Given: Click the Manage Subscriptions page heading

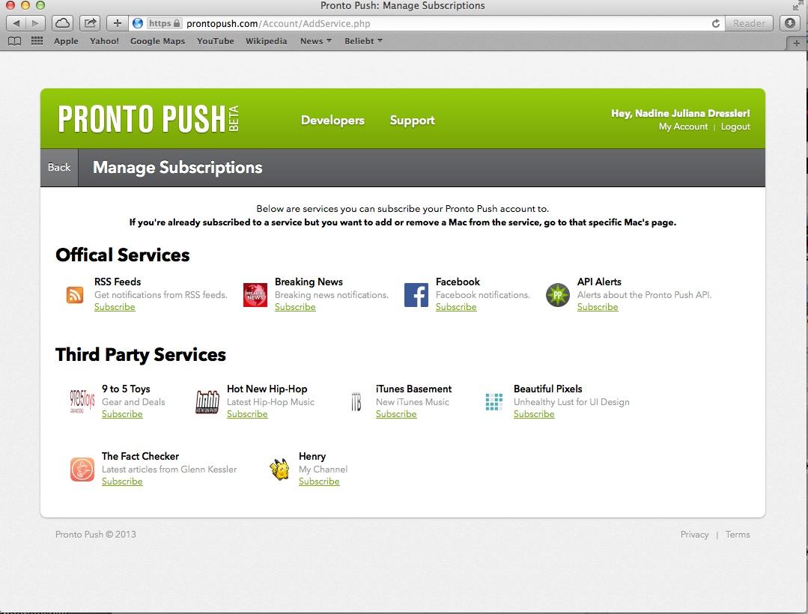Looking at the screenshot, I should coord(177,168).
